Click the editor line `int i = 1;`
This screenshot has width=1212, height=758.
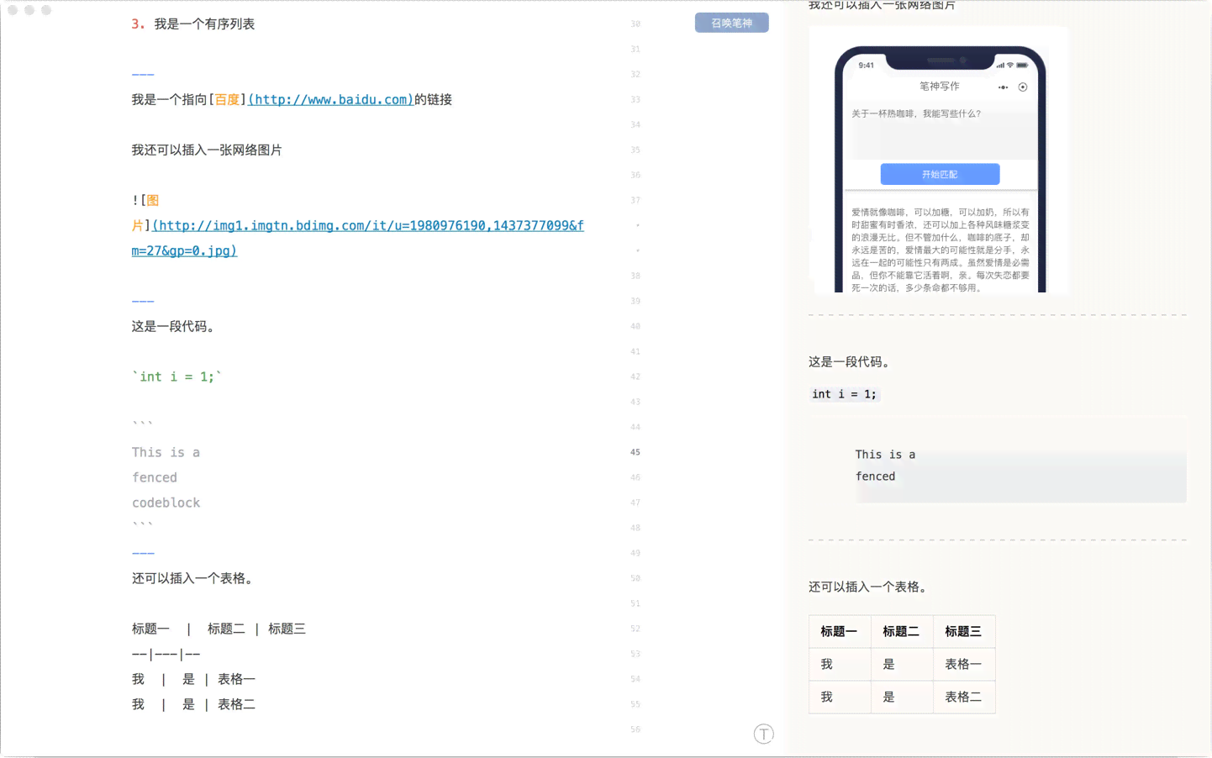177,376
